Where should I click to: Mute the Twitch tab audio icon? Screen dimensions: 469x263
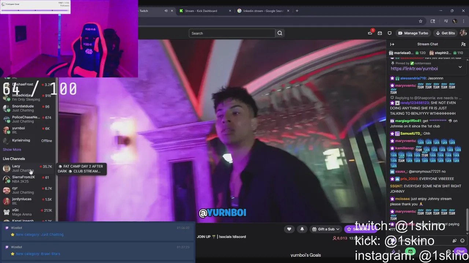pyautogui.click(x=166, y=11)
